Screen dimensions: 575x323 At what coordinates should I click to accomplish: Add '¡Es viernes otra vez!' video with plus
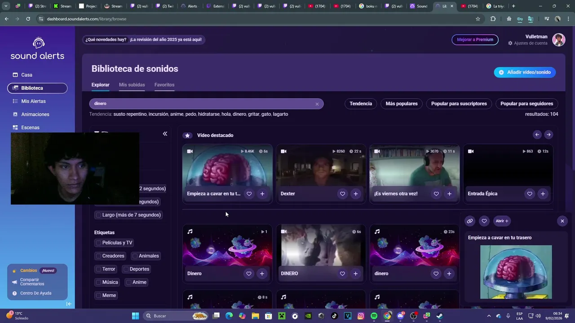tap(449, 194)
